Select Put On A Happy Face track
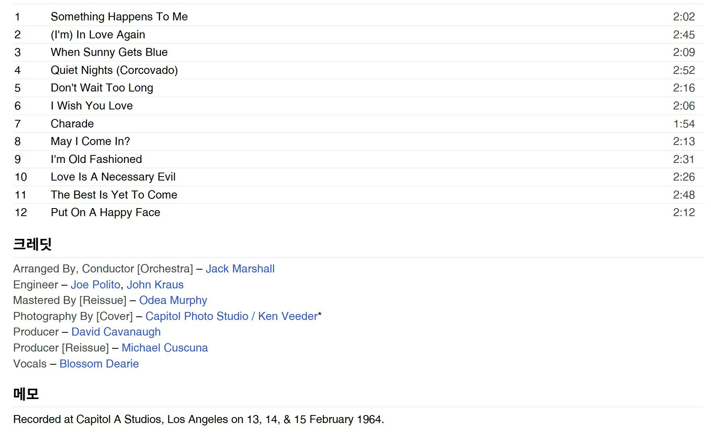711x439 pixels. (x=105, y=213)
